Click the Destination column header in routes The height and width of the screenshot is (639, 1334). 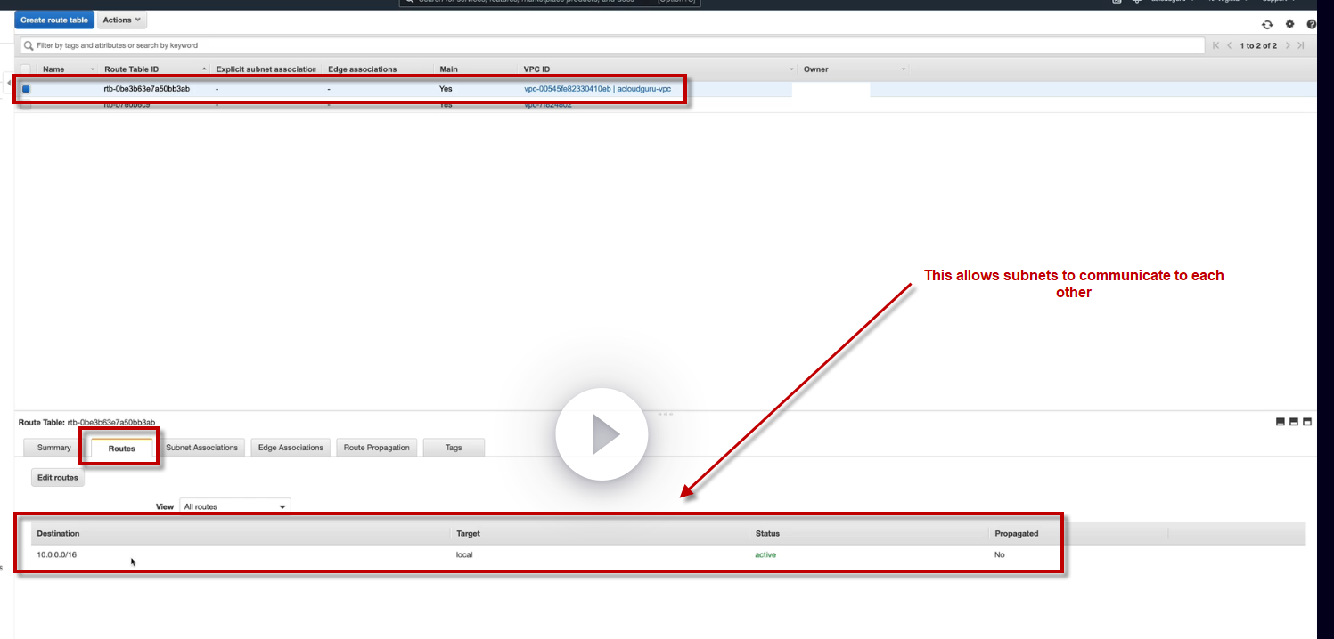pyautogui.click(x=58, y=534)
